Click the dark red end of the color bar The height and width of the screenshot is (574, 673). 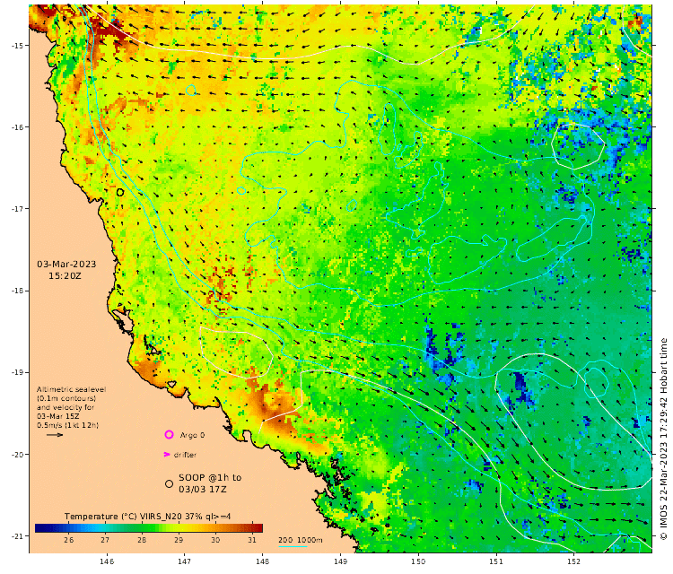tap(258, 527)
